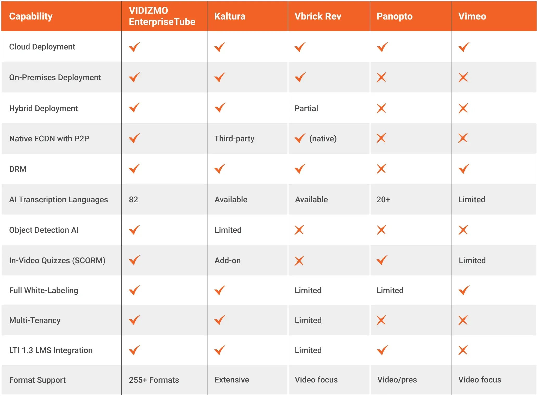Click VIDIZMO's checkmark for Object Detection AI

134,230
